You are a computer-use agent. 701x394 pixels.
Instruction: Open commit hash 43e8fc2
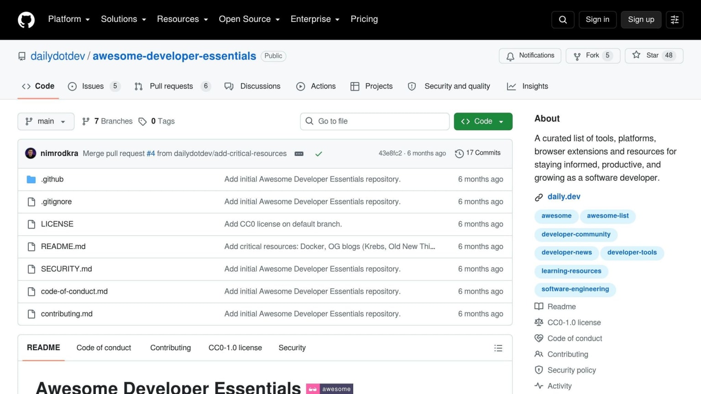click(x=390, y=153)
